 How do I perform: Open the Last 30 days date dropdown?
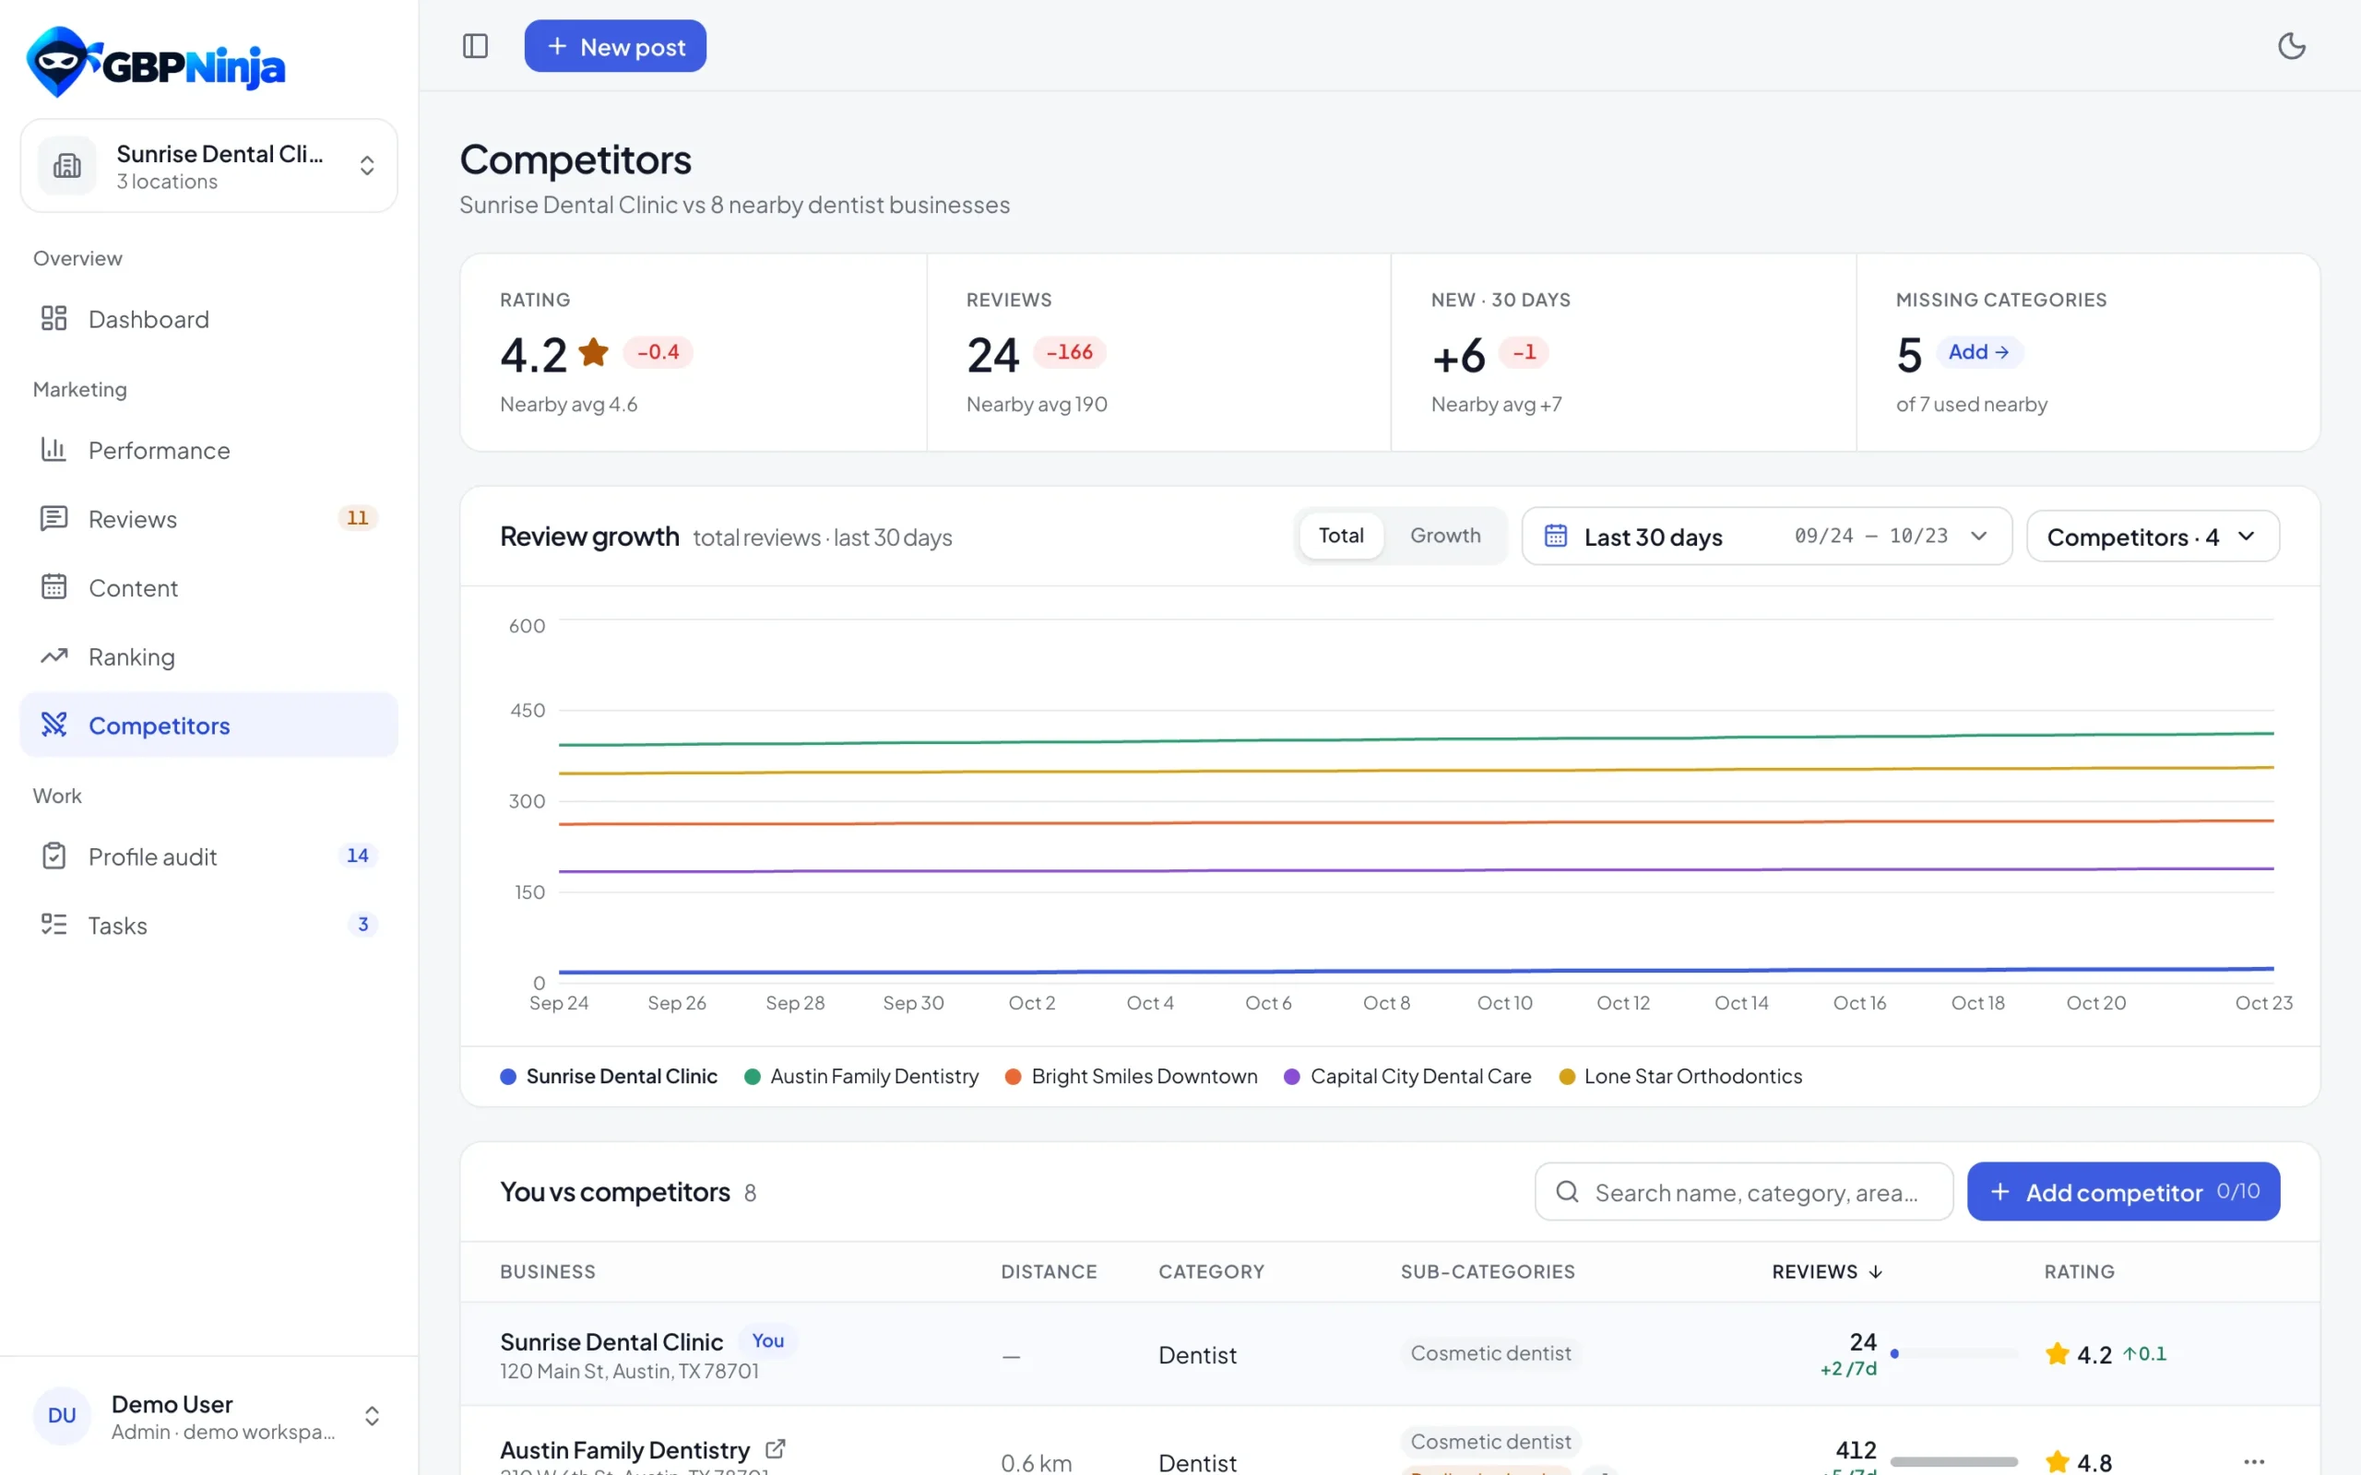1766,536
